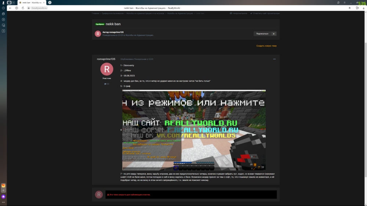
Task: Click the 'Участник' rank label
Action: click(107, 78)
